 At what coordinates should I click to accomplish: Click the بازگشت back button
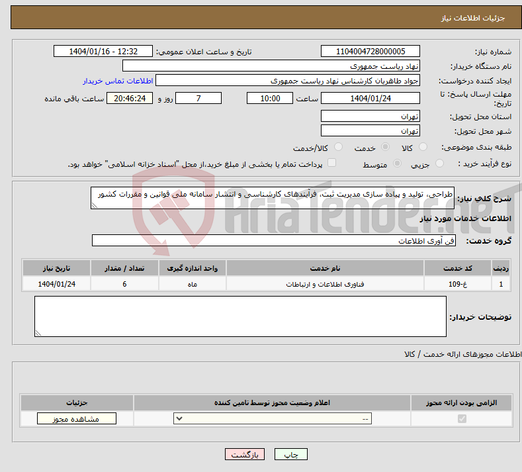(245, 454)
